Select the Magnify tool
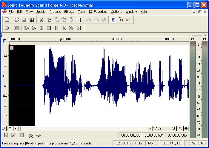Image resolution: width=209 pixels, height=148 pixels. (121, 20)
